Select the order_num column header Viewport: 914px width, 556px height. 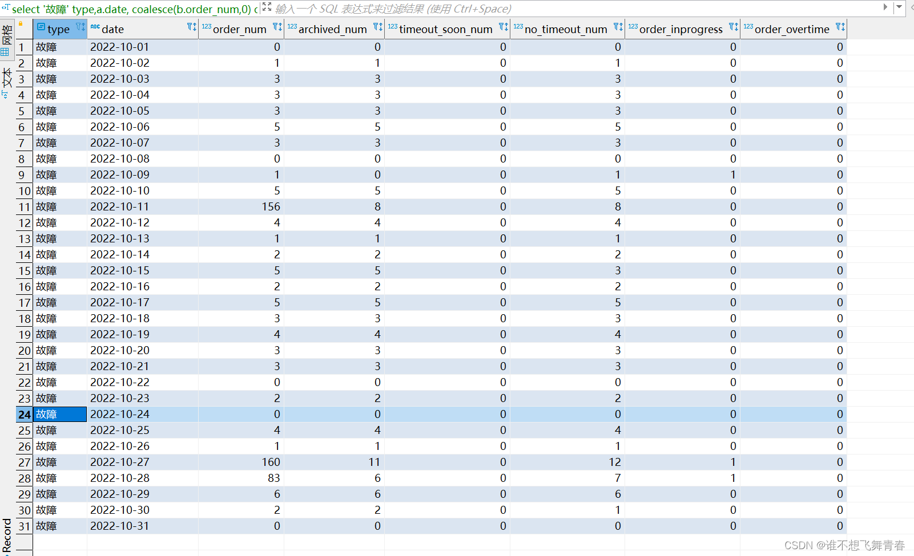tap(241, 29)
